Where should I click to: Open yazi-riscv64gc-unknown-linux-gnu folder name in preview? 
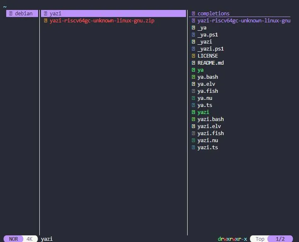pos(244,21)
